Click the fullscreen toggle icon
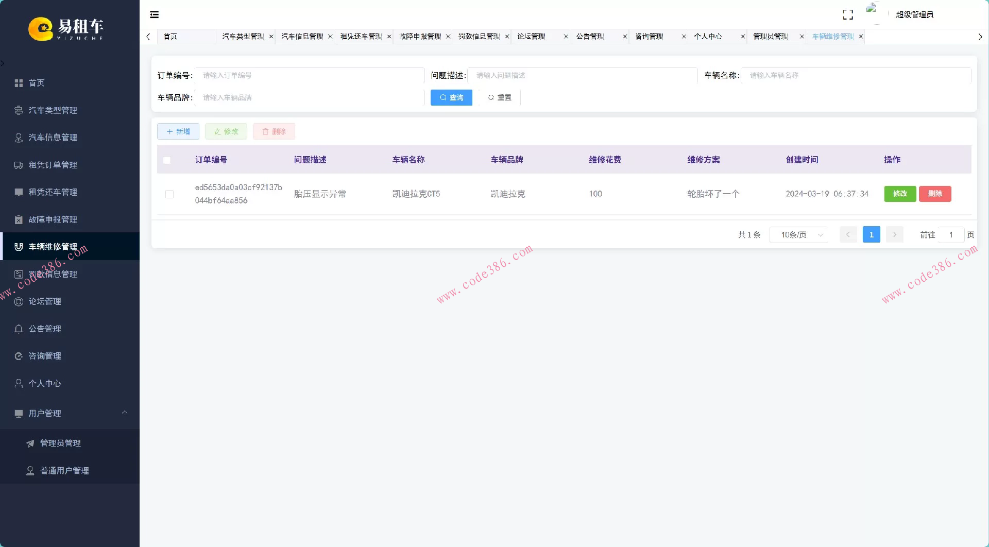989x547 pixels. pyautogui.click(x=848, y=15)
